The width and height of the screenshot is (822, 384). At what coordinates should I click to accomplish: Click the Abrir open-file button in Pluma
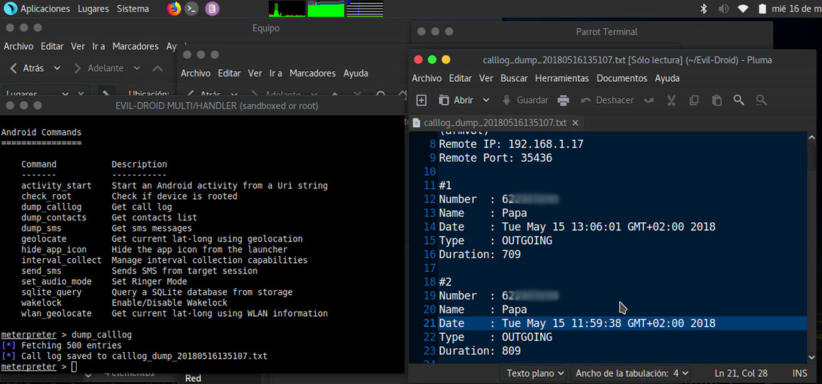[x=456, y=100]
